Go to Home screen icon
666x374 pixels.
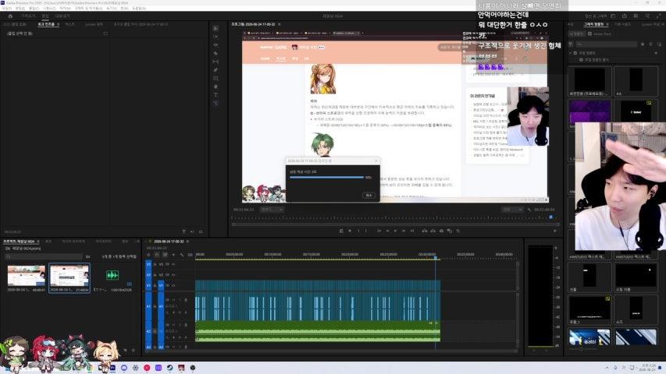(10, 16)
